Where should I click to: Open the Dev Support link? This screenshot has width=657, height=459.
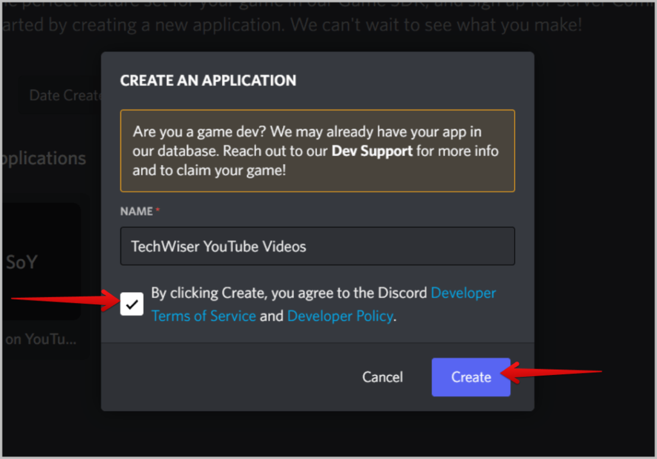tap(372, 151)
